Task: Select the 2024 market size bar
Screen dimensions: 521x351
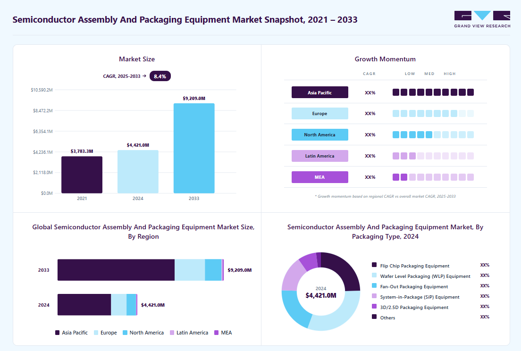Action: tap(138, 172)
